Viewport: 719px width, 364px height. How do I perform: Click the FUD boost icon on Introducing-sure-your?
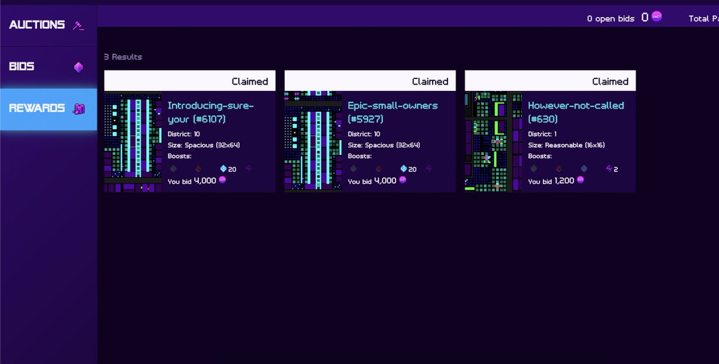click(x=173, y=169)
